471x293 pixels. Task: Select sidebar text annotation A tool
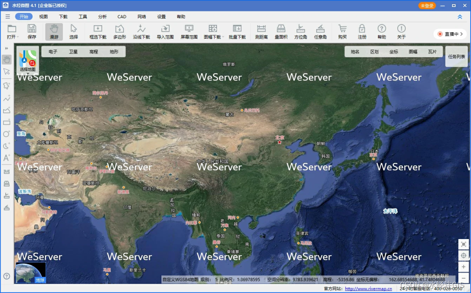pyautogui.click(x=7, y=158)
